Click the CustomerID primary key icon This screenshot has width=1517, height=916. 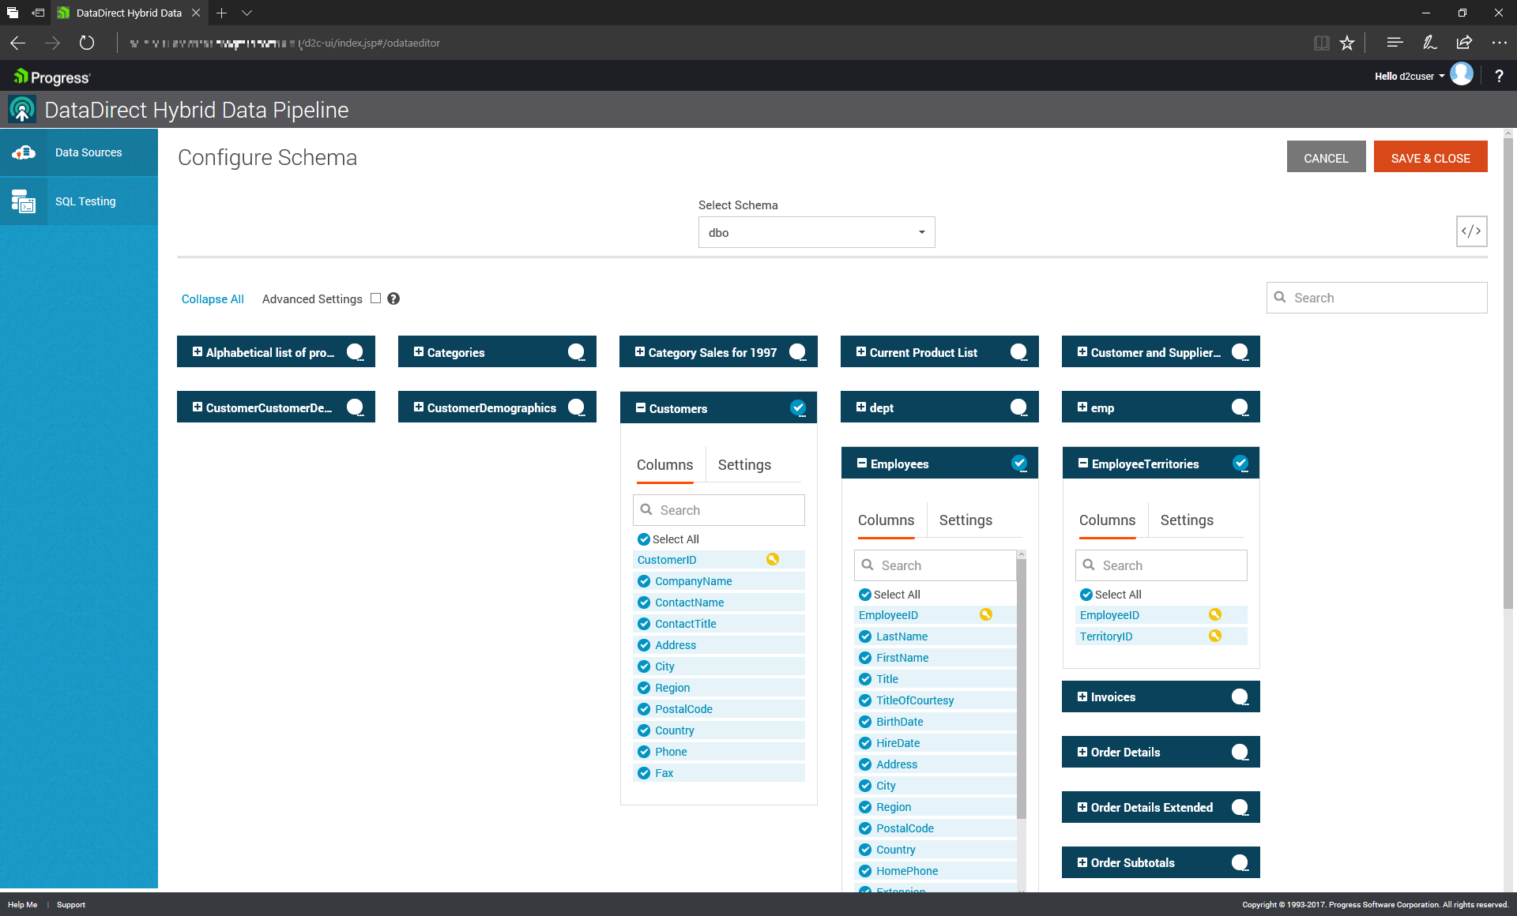773,559
